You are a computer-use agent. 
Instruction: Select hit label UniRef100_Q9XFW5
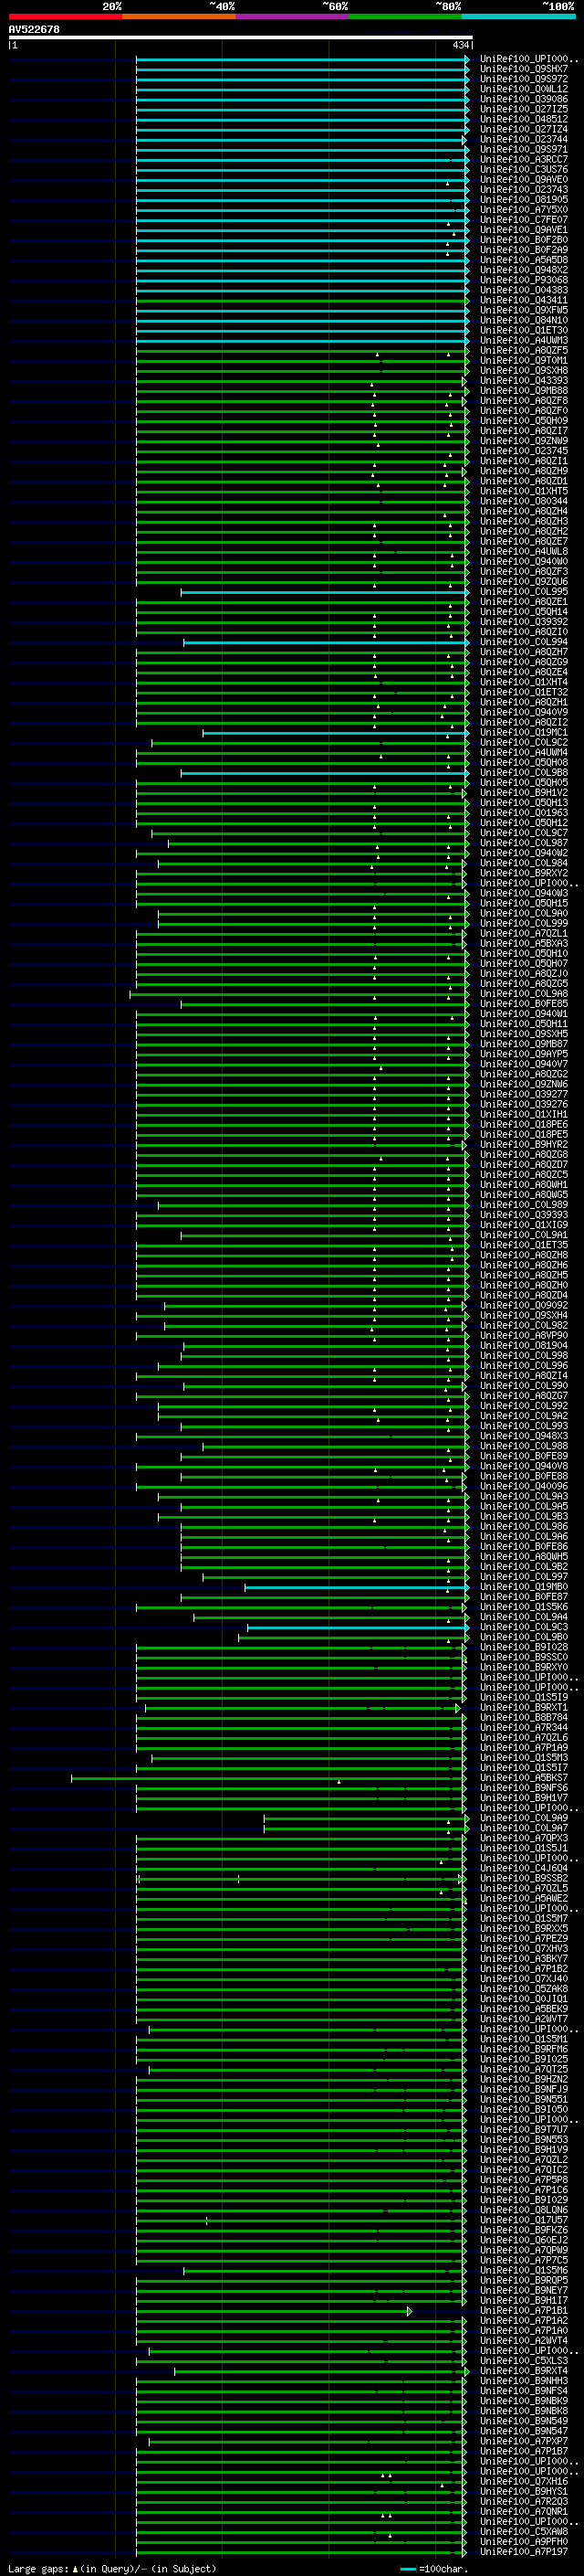tap(524, 310)
